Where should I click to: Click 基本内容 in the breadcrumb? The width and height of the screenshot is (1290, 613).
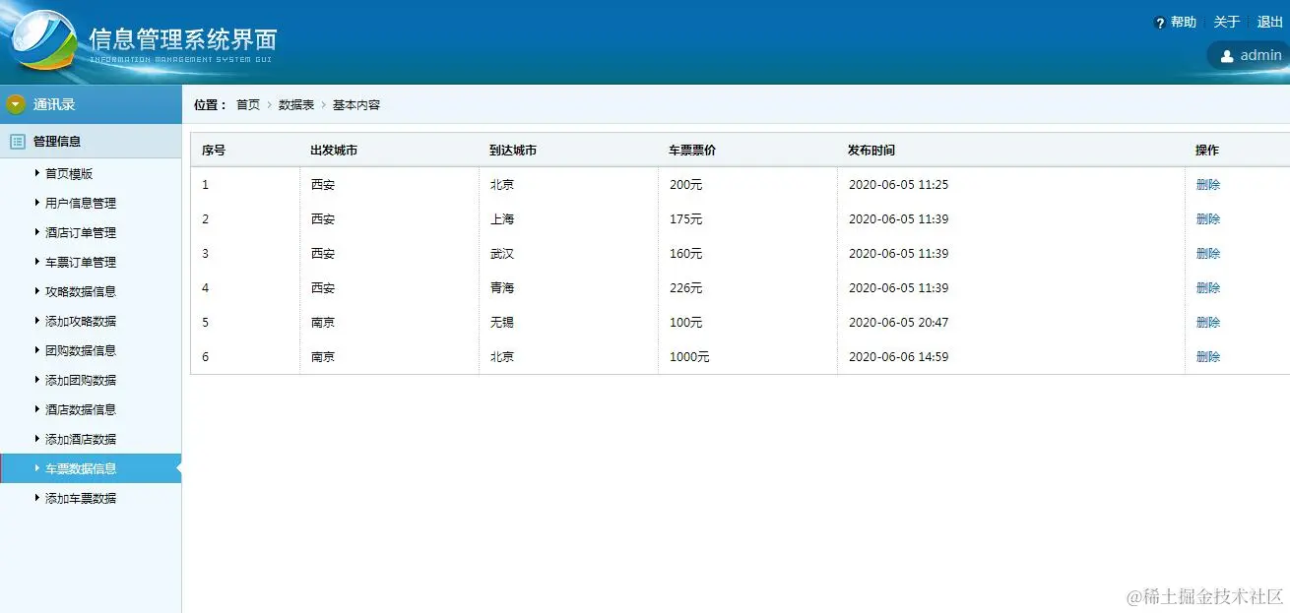(356, 105)
